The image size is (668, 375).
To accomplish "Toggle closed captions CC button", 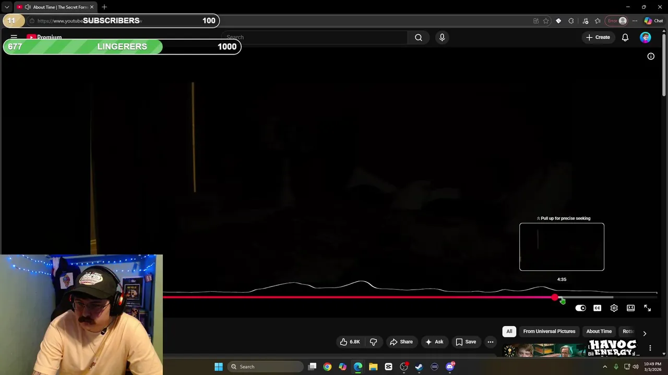I will pyautogui.click(x=597, y=308).
